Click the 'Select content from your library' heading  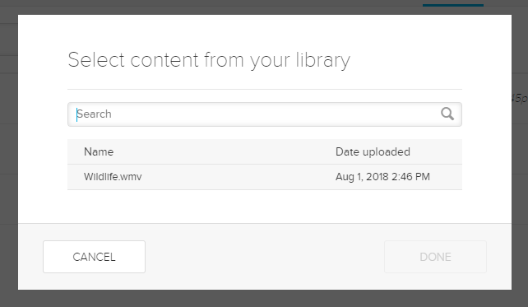(209, 60)
